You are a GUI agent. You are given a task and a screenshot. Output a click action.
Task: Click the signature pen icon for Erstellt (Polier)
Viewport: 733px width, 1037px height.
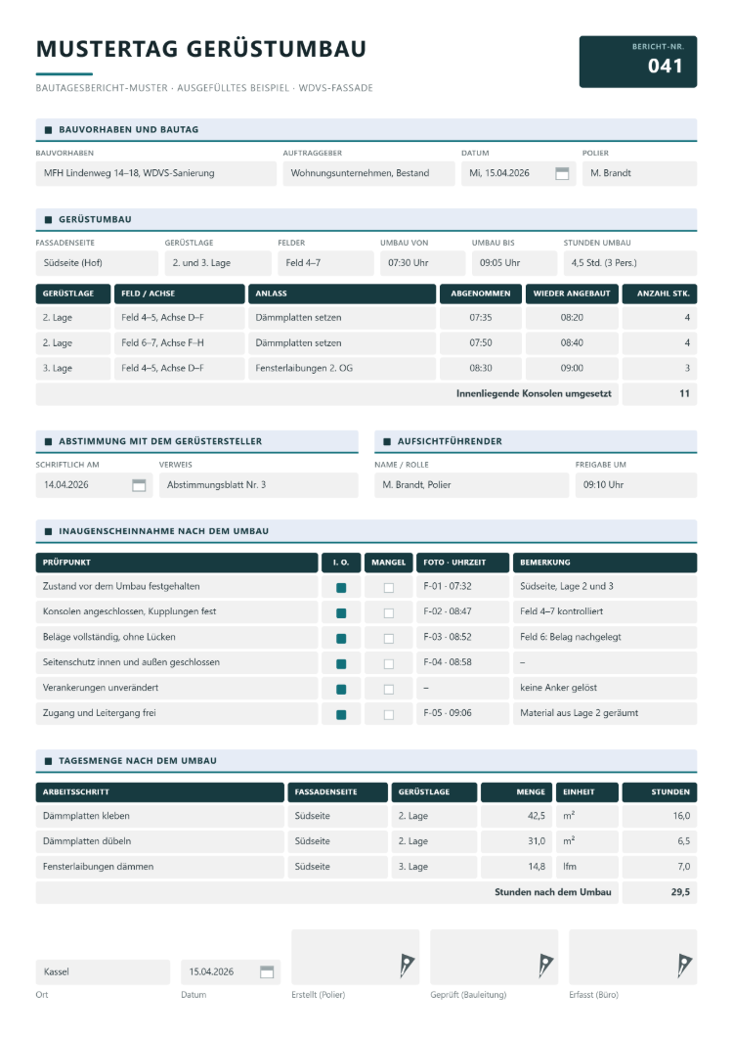[x=408, y=966]
